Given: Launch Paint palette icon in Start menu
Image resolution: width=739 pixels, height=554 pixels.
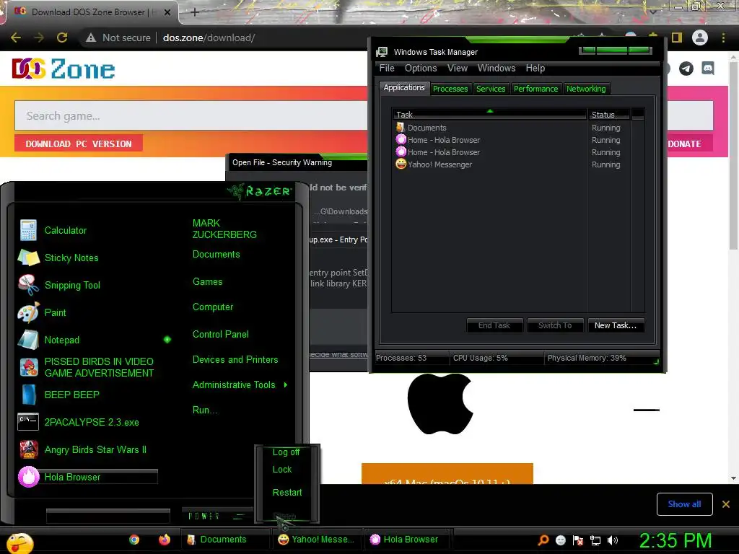Looking at the screenshot, I should point(28,312).
